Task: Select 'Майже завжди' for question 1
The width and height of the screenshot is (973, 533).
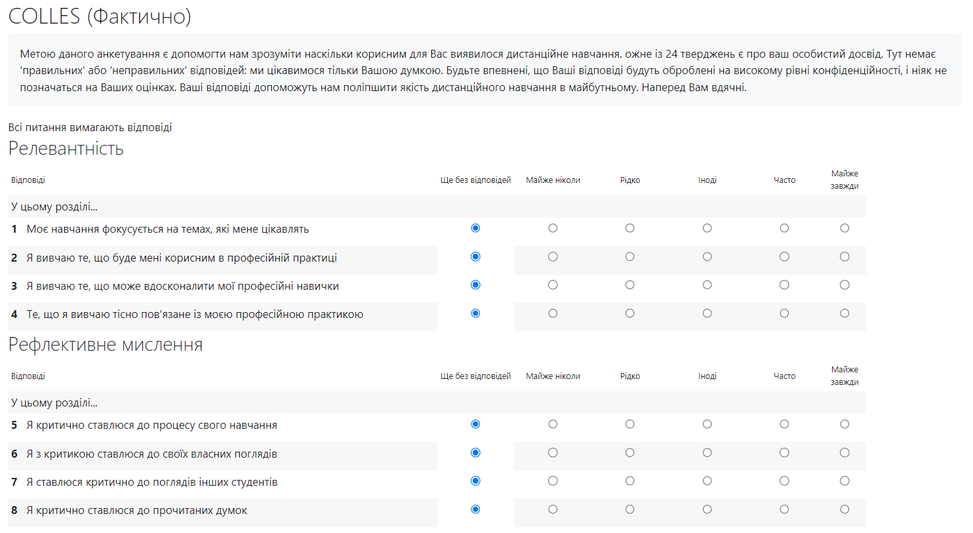Action: pyautogui.click(x=844, y=228)
